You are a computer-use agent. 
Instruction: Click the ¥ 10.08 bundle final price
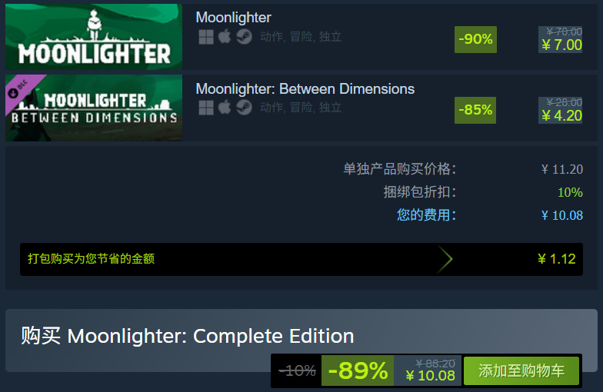pyautogui.click(x=431, y=376)
